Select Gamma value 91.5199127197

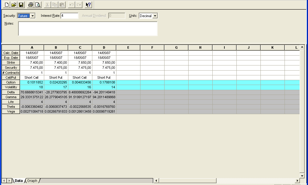[80, 97]
